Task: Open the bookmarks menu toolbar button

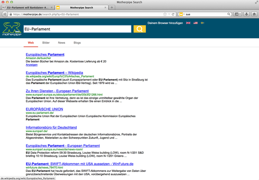Action: click(238, 14)
